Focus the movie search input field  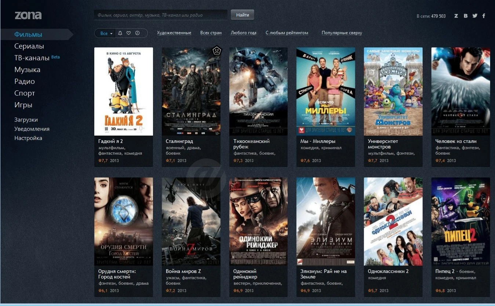pos(161,15)
